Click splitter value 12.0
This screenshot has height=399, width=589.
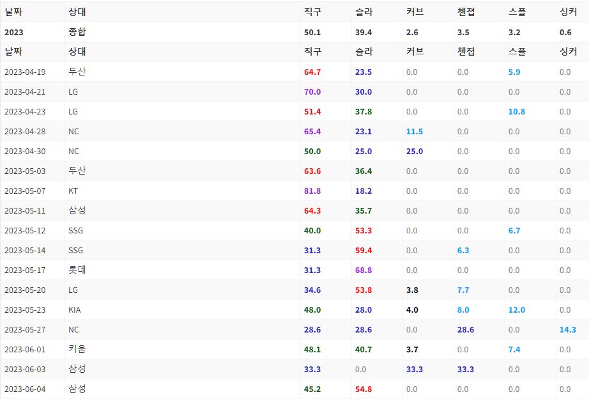point(517,310)
